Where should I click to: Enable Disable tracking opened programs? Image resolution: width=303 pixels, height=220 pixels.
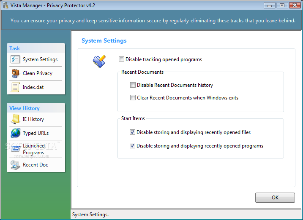[x=121, y=59]
